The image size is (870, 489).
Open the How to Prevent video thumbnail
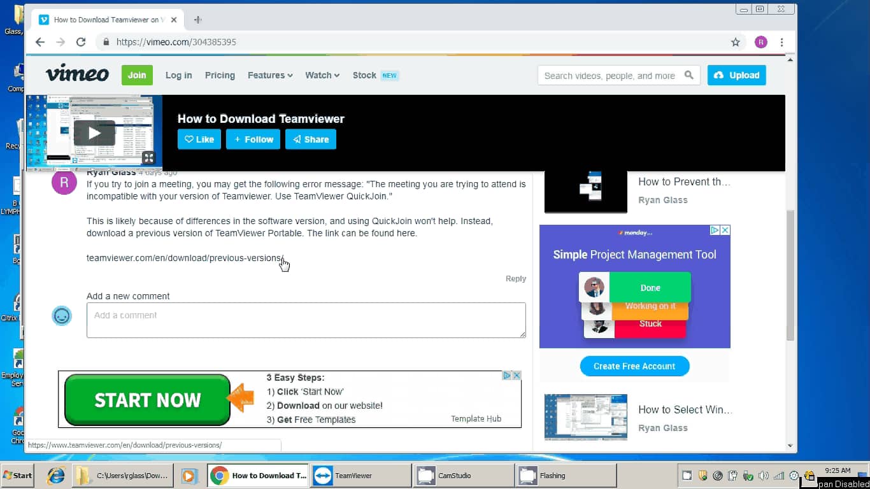586,192
